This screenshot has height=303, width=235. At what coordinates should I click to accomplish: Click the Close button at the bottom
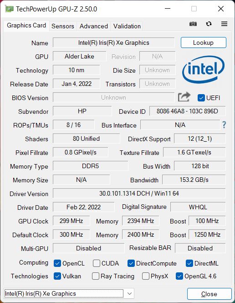click(x=209, y=294)
